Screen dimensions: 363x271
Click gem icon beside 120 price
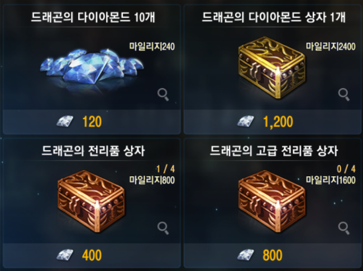[x=65, y=122]
